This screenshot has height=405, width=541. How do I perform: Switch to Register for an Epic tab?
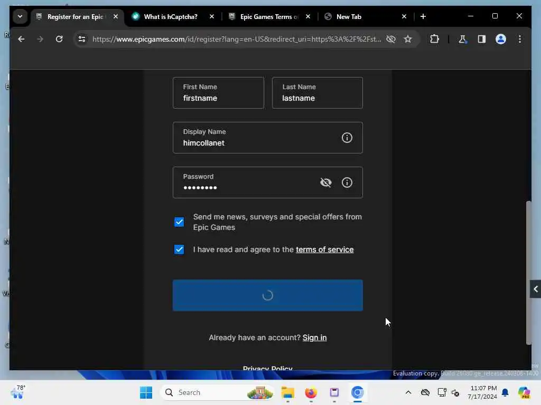click(x=74, y=16)
